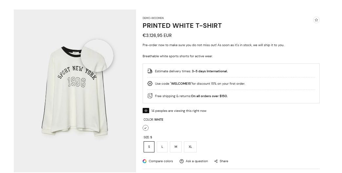This screenshot has width=342, height=173.
Task: Click the Ask a question mark icon
Action: click(181, 161)
